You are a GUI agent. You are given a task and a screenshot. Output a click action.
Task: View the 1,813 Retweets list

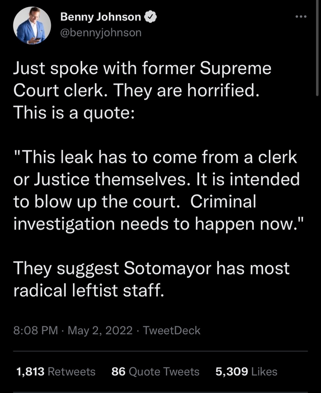pos(30,371)
